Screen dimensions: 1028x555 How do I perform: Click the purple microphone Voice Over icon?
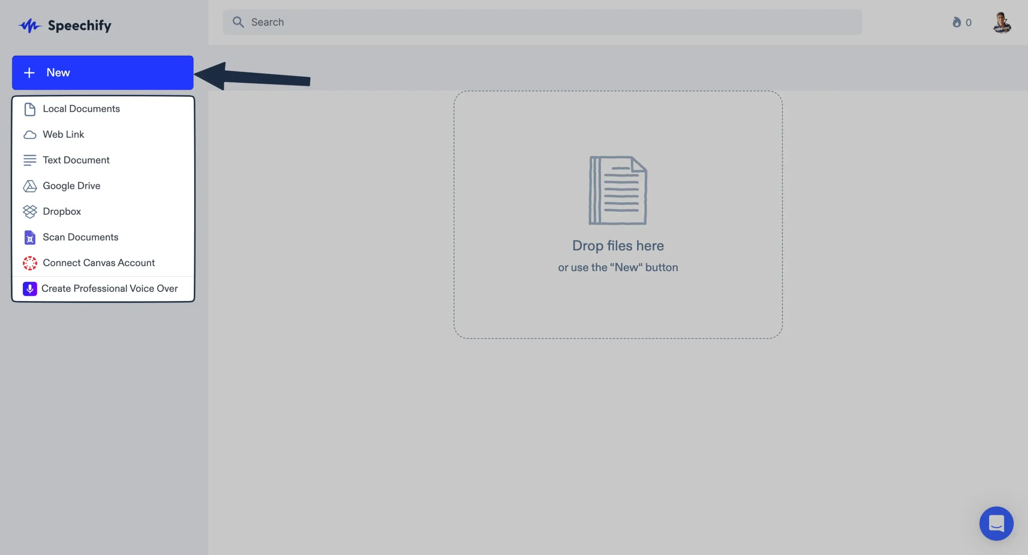coord(30,289)
